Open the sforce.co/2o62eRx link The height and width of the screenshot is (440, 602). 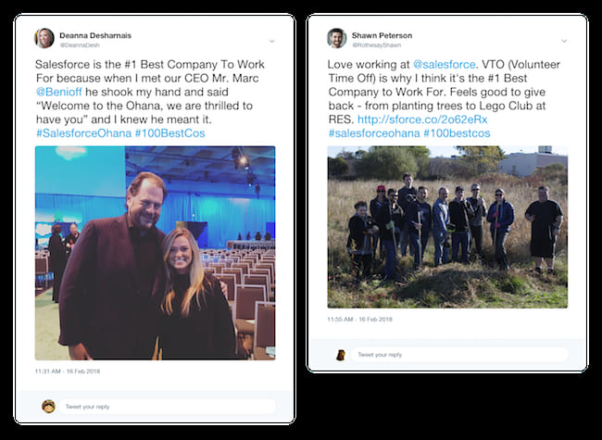coord(422,119)
